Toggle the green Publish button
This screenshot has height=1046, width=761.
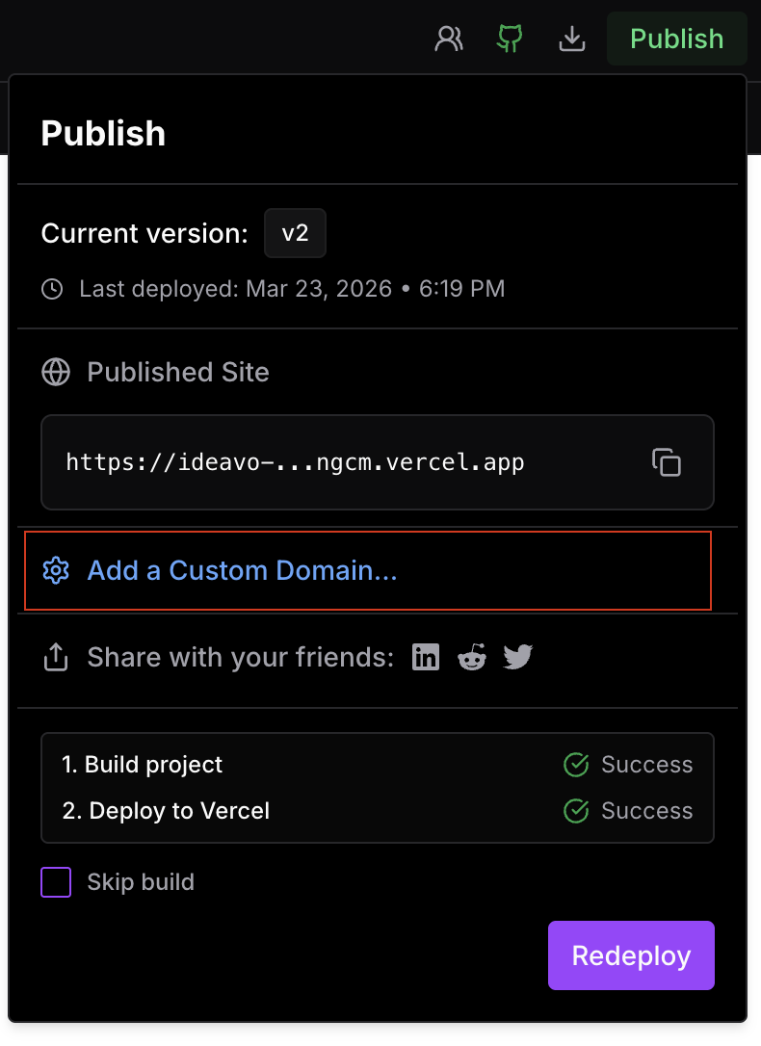click(676, 39)
